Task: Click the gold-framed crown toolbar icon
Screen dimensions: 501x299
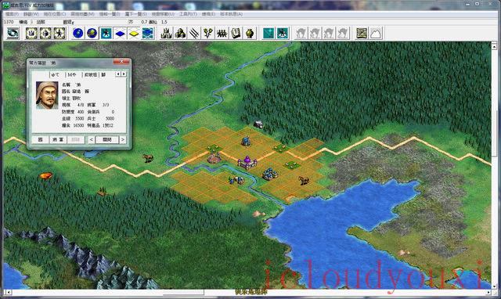Action: [31, 33]
